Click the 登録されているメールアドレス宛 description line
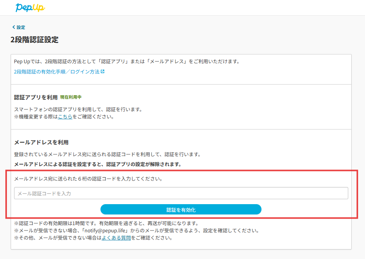365x259 pixels. pos(108,154)
